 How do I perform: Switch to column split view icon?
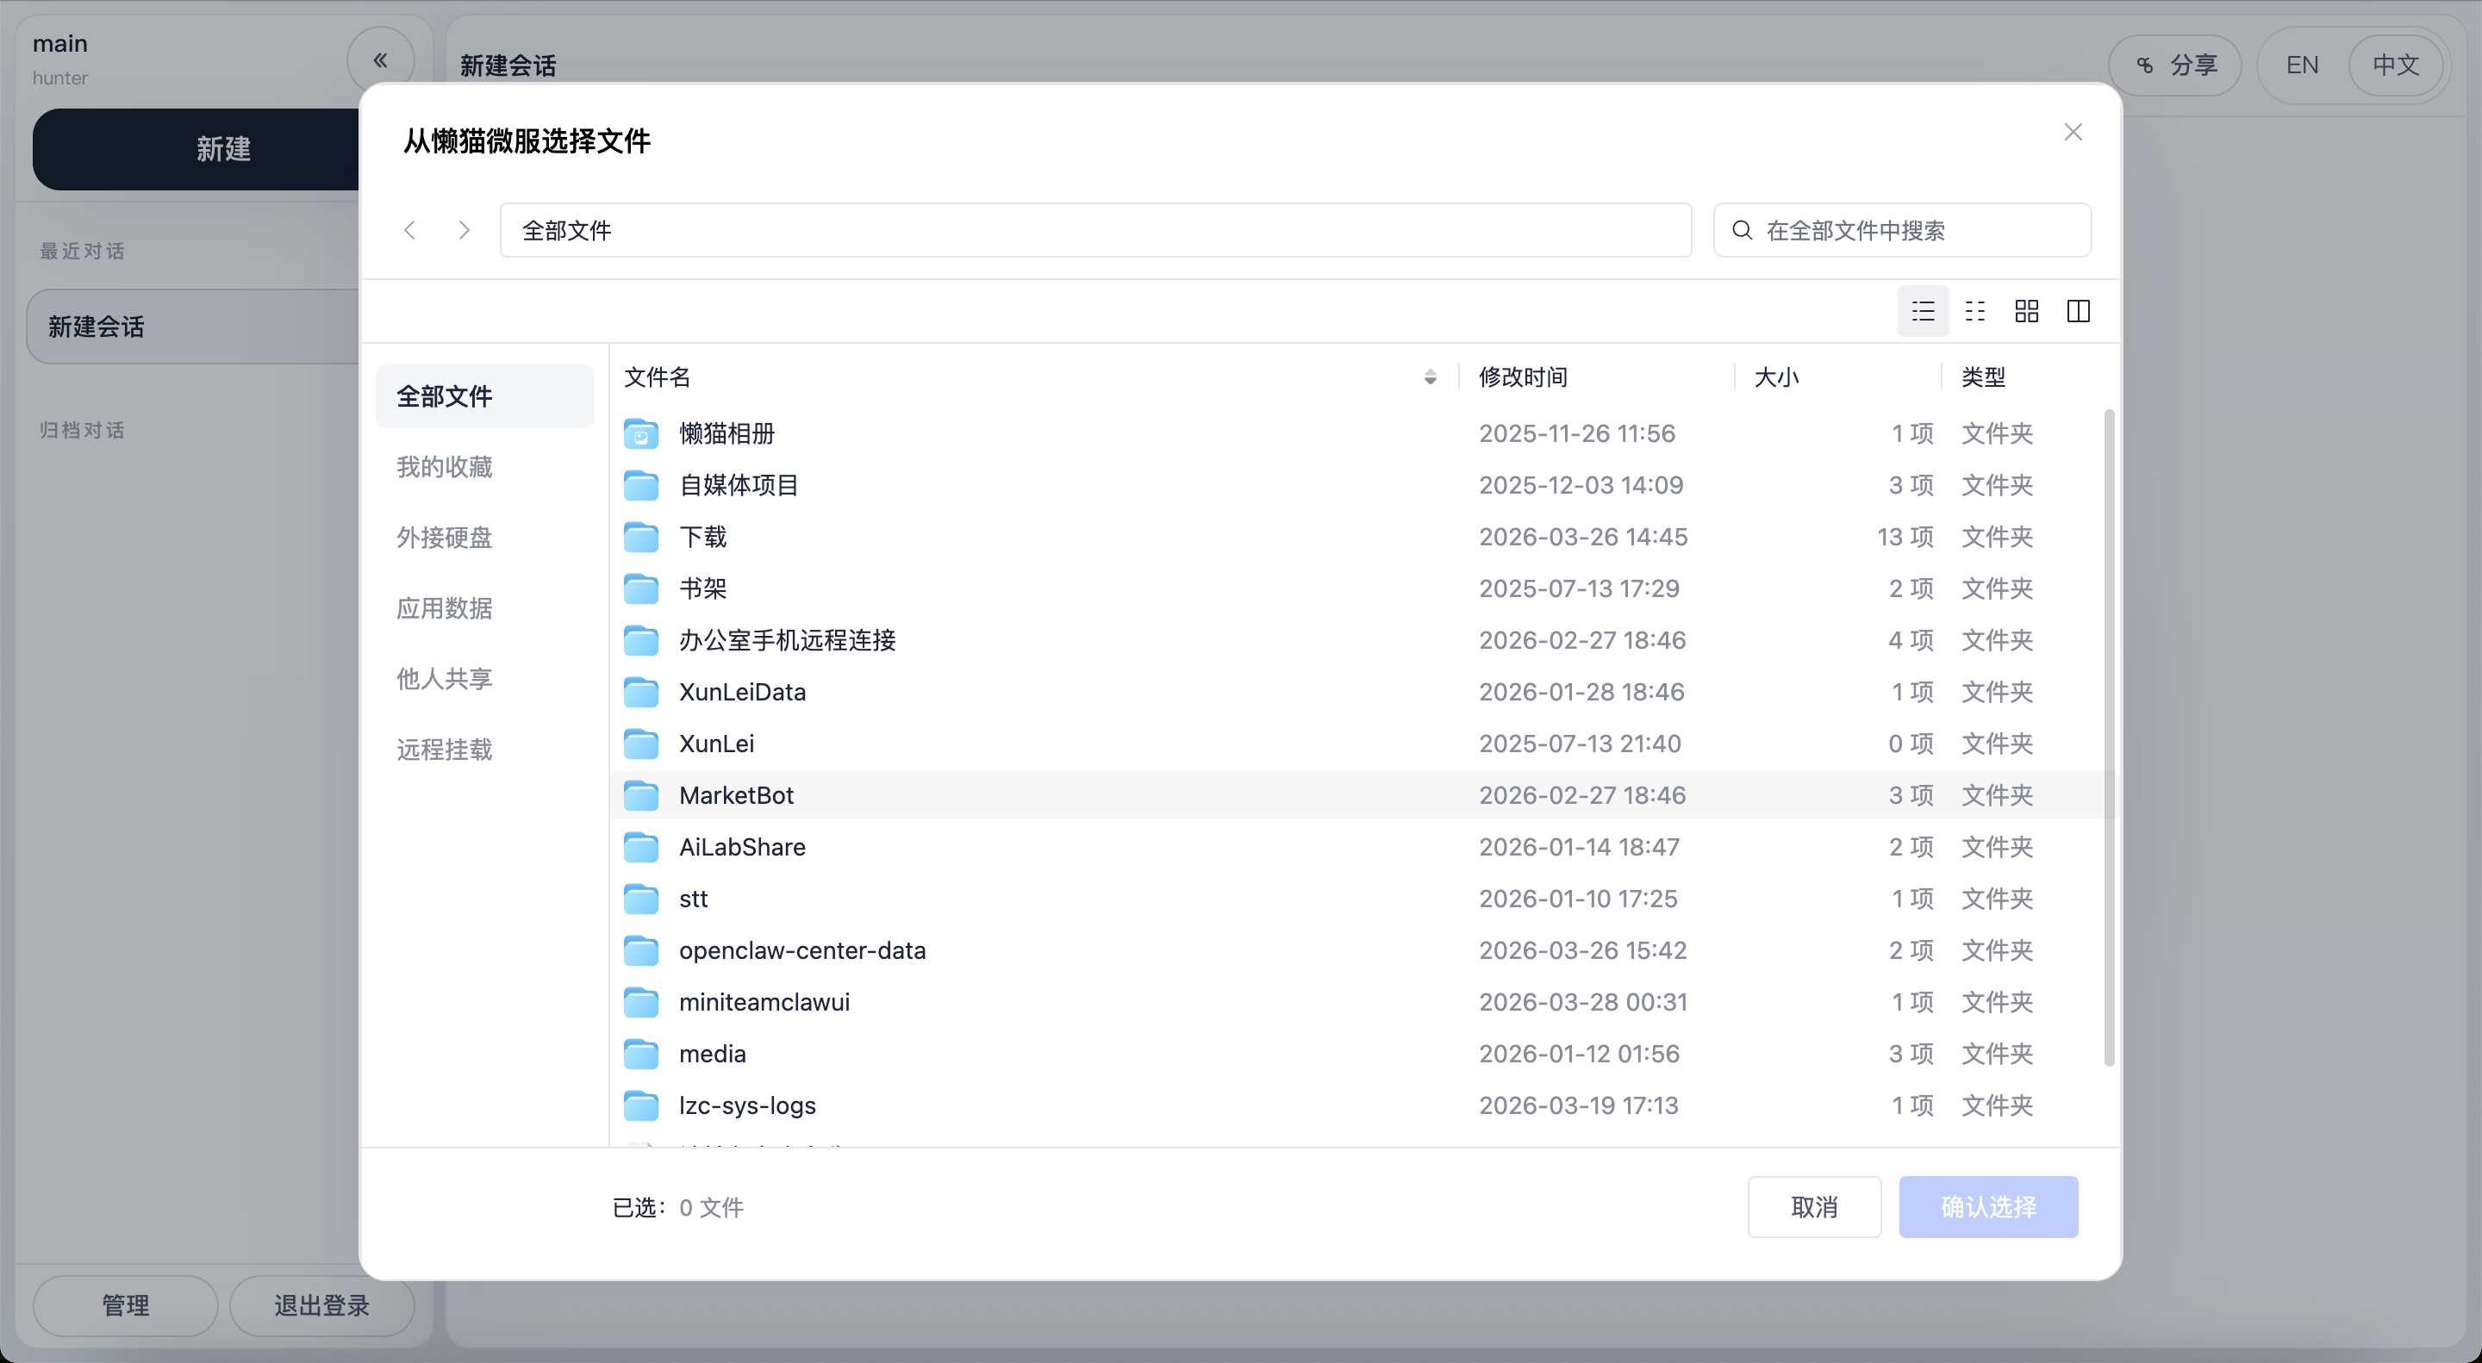pyautogui.click(x=2079, y=311)
